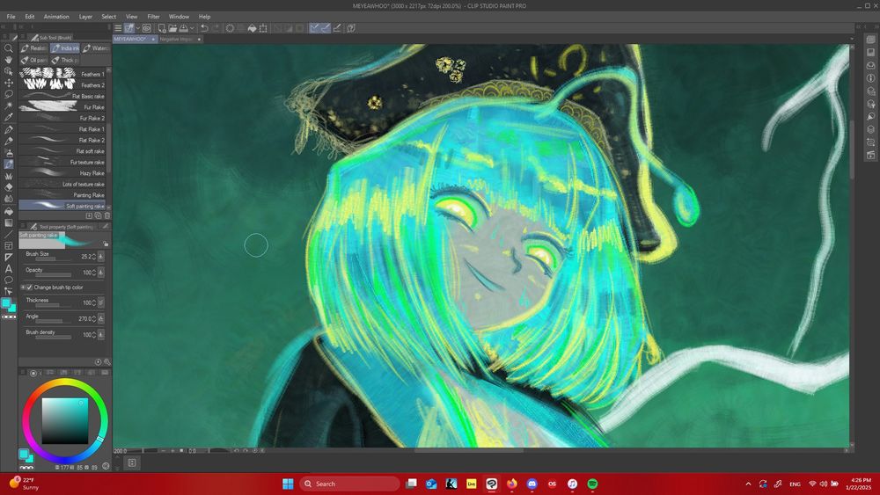880x495 pixels.
Task: Click the Duplicate sub tool icon
Action: (98, 215)
